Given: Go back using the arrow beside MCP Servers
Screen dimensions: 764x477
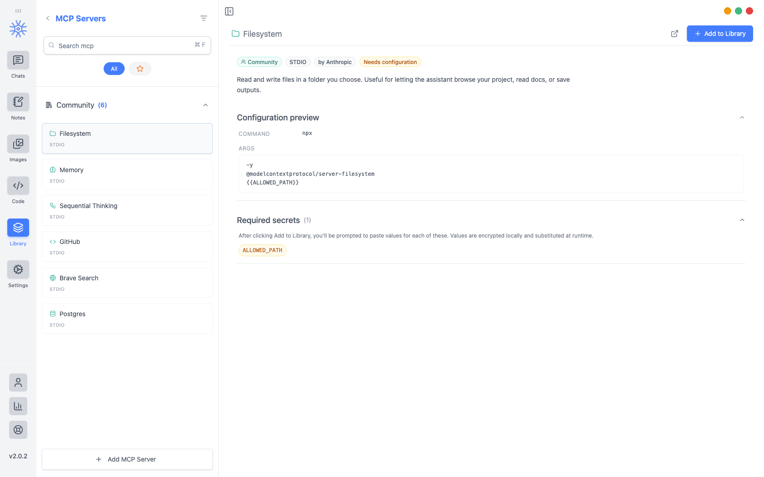Looking at the screenshot, I should coord(48,18).
